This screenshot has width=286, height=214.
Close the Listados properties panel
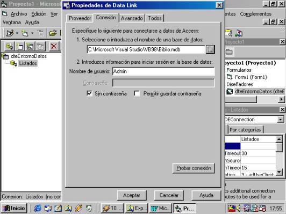[282, 109]
